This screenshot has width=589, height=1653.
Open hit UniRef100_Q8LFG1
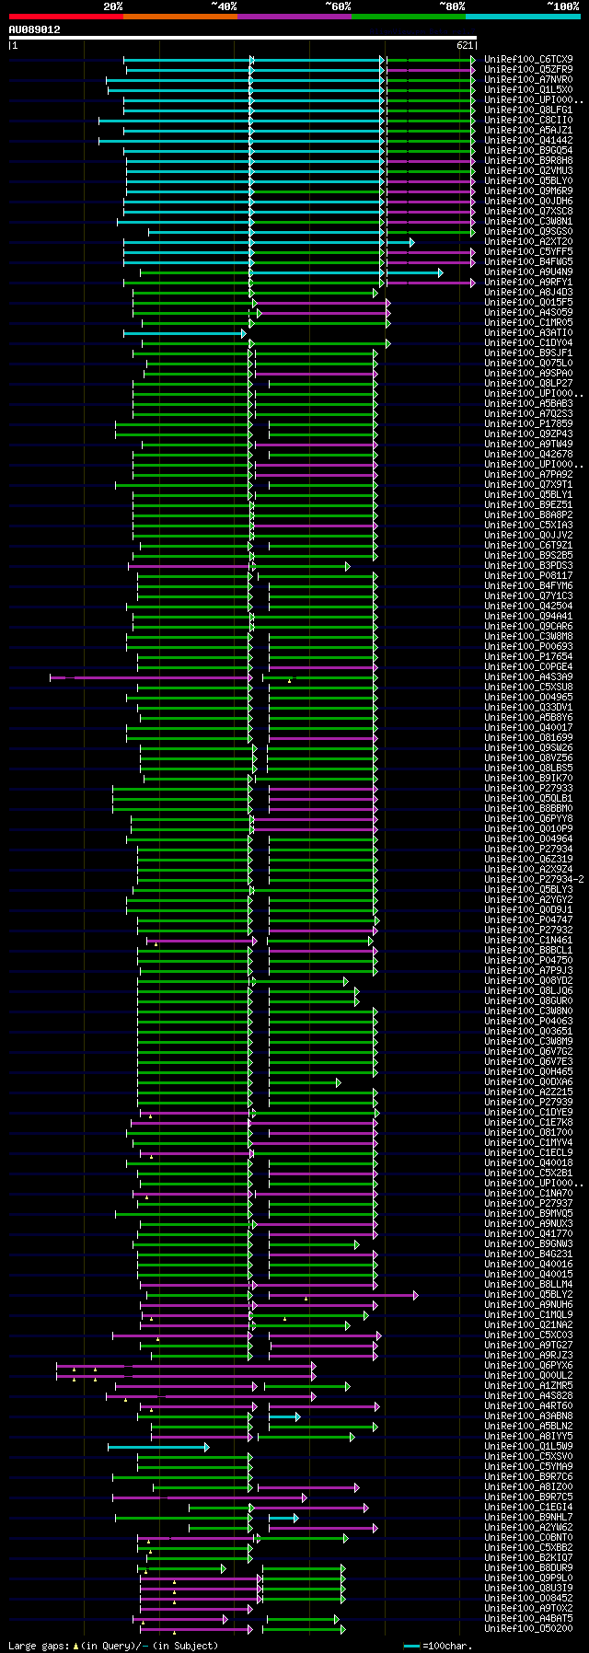click(528, 110)
